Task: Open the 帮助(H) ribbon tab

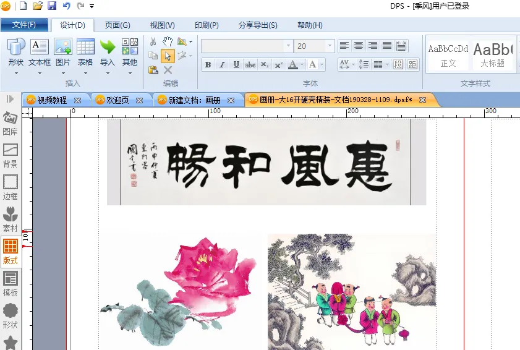Action: (310, 25)
